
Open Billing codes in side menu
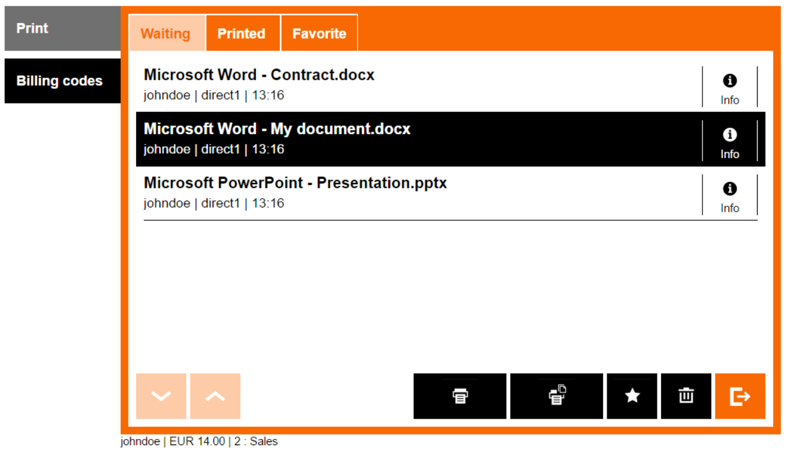pos(62,81)
